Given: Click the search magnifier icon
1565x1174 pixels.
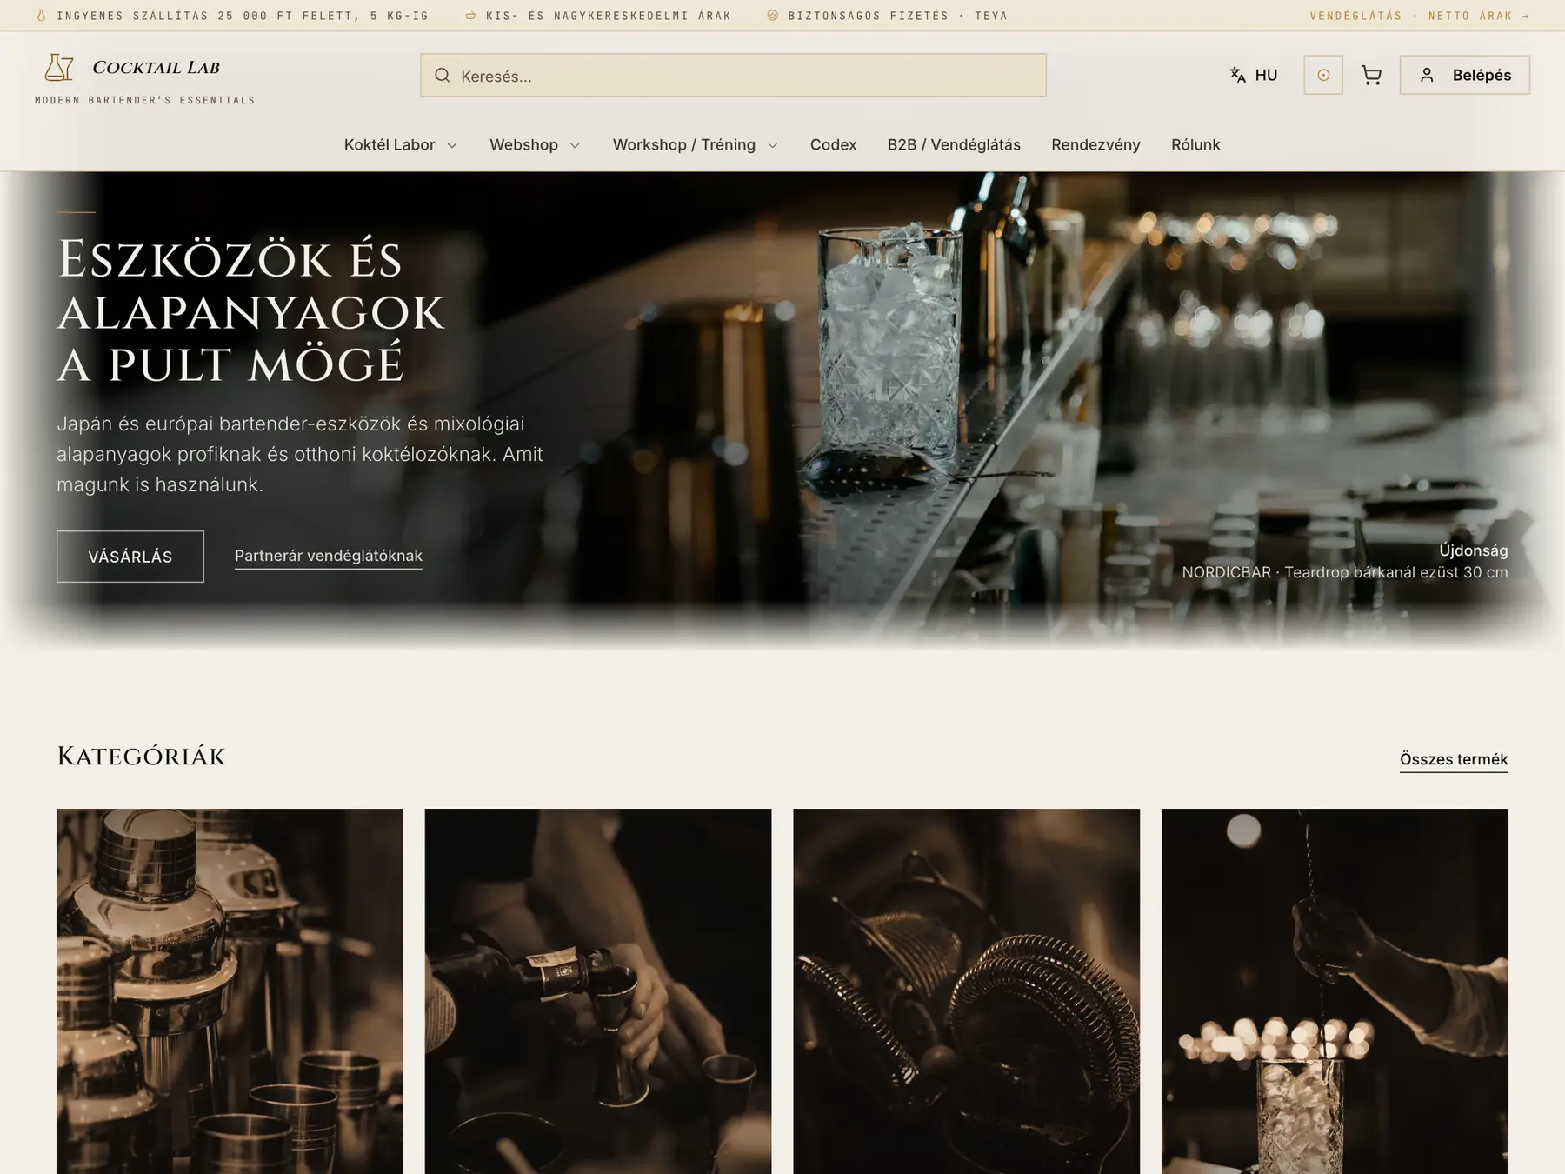Looking at the screenshot, I should point(443,76).
